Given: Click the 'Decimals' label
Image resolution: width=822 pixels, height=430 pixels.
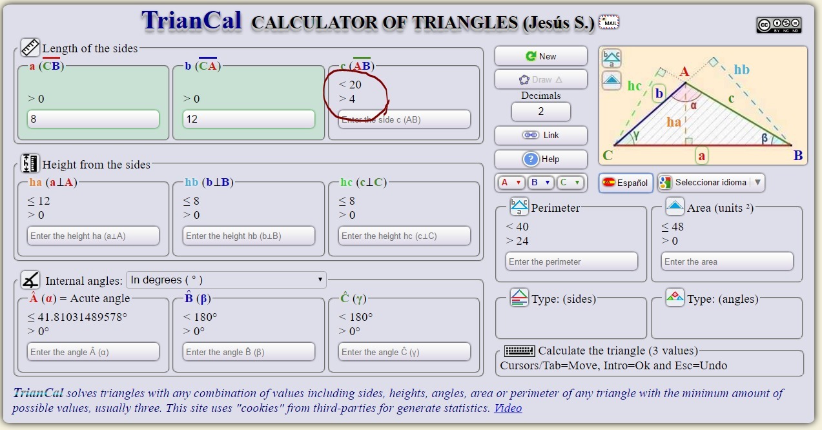Looking at the screenshot, I should (x=541, y=96).
